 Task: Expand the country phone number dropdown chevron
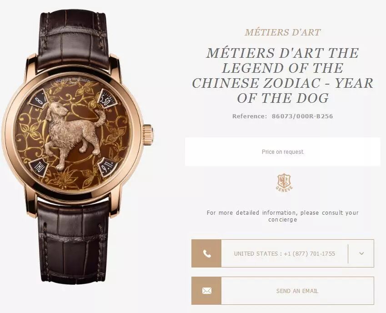(x=361, y=253)
